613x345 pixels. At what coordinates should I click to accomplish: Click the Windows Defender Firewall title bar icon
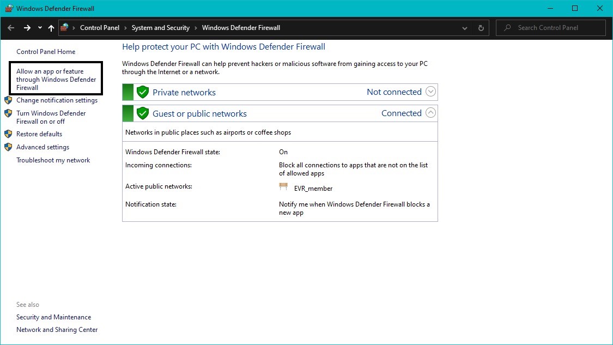coord(9,8)
